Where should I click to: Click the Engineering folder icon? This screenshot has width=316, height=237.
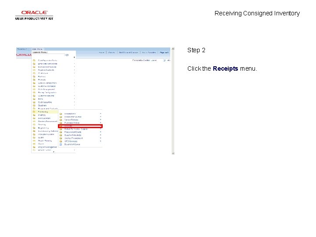point(34,128)
